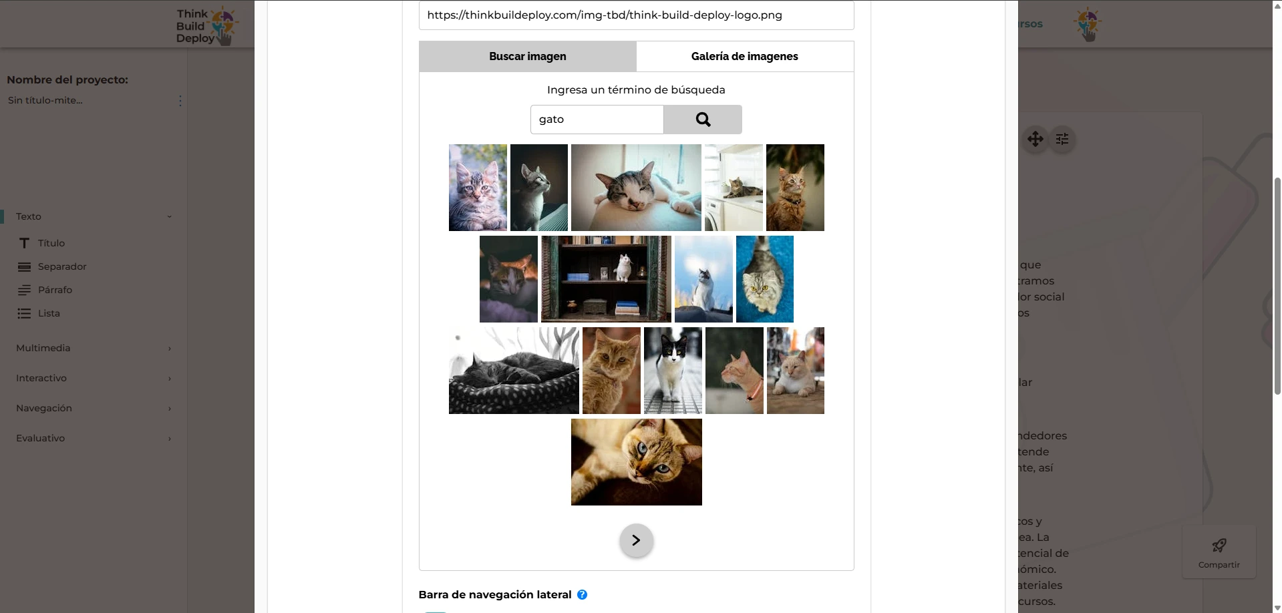Click the magnifying glass search button

tap(702, 120)
